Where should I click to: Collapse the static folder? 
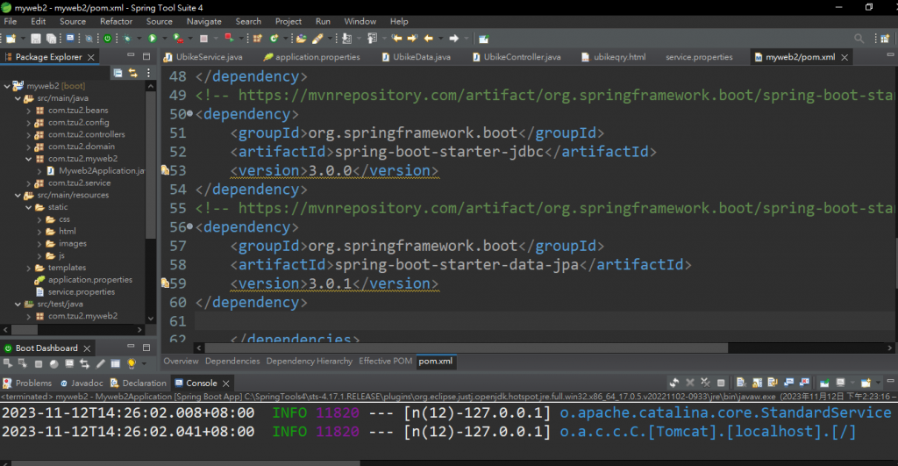pyautogui.click(x=29, y=207)
